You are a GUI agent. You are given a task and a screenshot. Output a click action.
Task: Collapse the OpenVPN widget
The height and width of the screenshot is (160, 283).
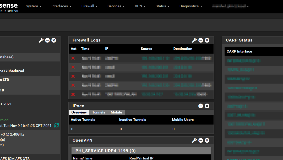pos(201,140)
